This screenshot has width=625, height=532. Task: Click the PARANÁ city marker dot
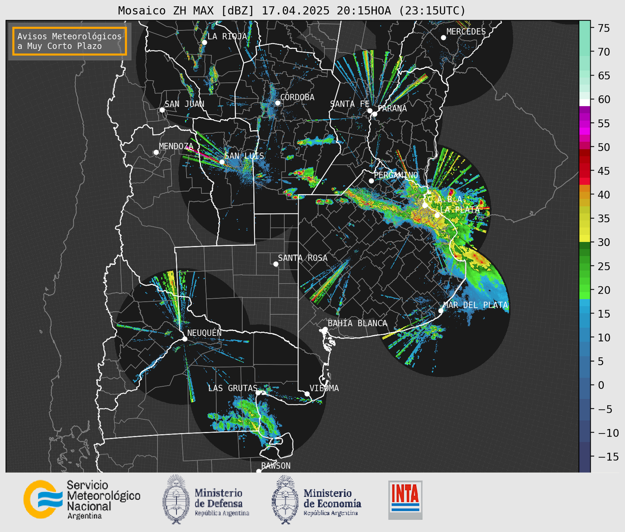[375, 114]
